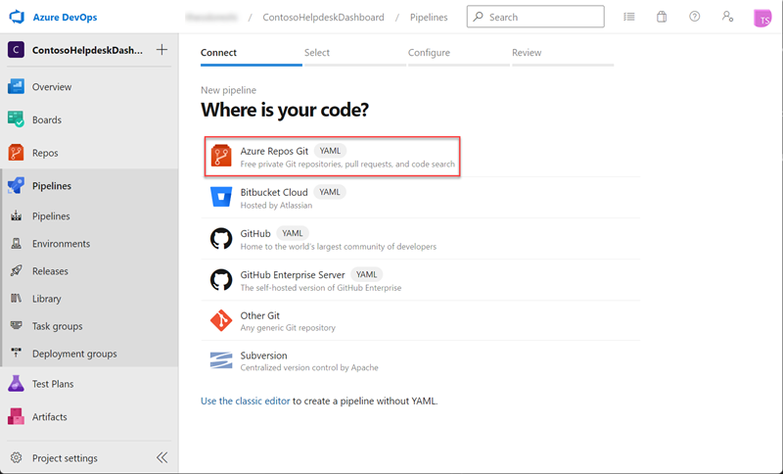Open Project settings
783x474 pixels.
[65, 458]
